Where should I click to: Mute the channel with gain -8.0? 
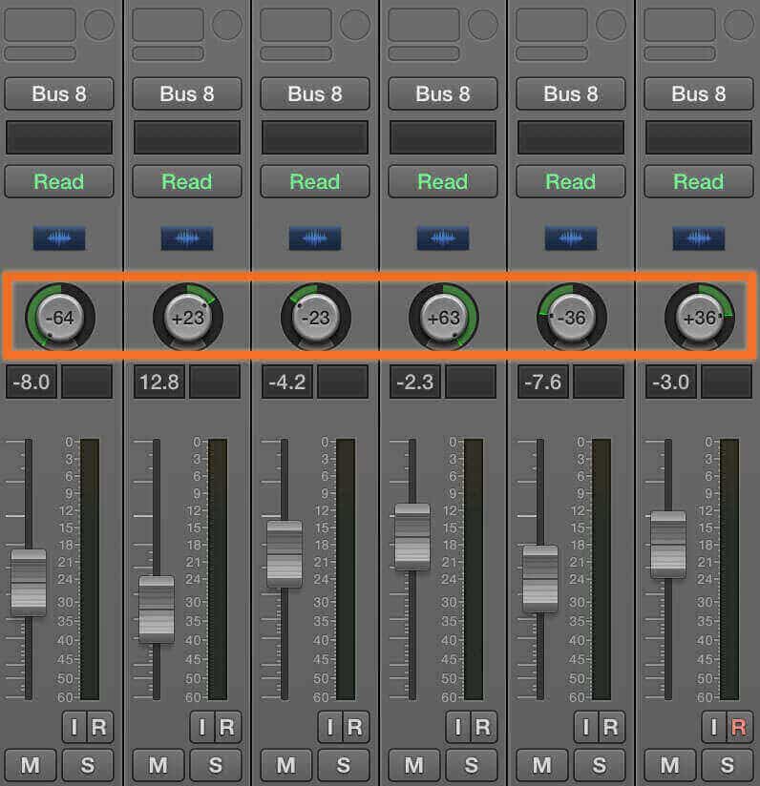31,765
